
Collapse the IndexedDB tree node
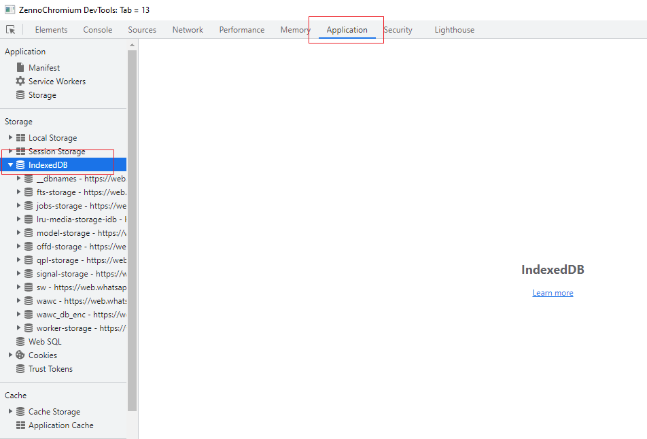[x=10, y=164]
